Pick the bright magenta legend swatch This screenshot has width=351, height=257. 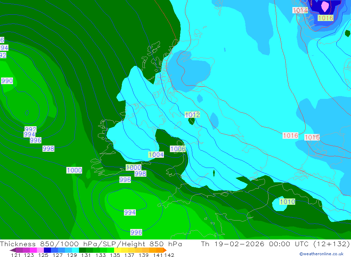33,250
